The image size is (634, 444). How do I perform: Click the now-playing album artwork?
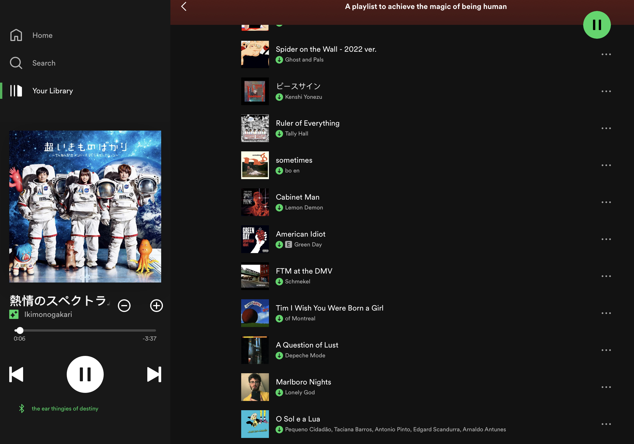pos(85,206)
